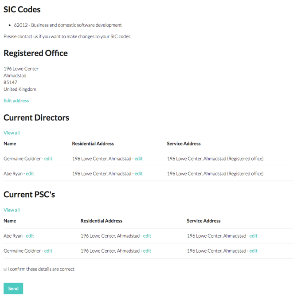Viewport: 305px width, 301px height.
Task: Click the Registered Office heading
Action: [35, 53]
